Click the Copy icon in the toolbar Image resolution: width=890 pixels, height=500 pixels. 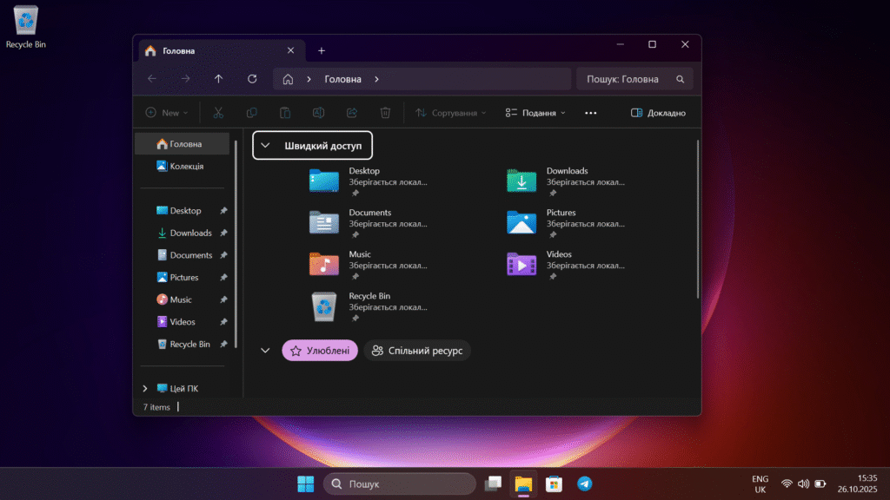251,112
